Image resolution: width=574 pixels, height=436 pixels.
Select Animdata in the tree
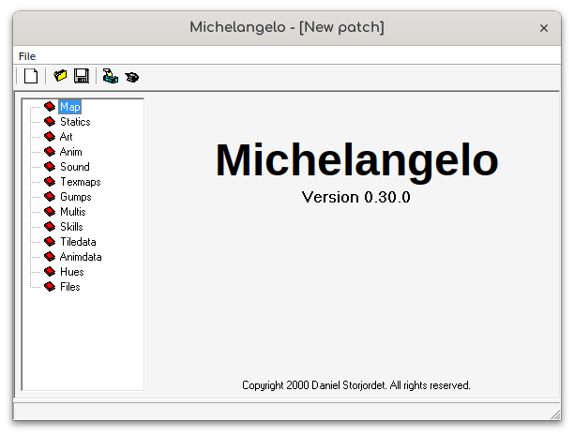coord(81,257)
